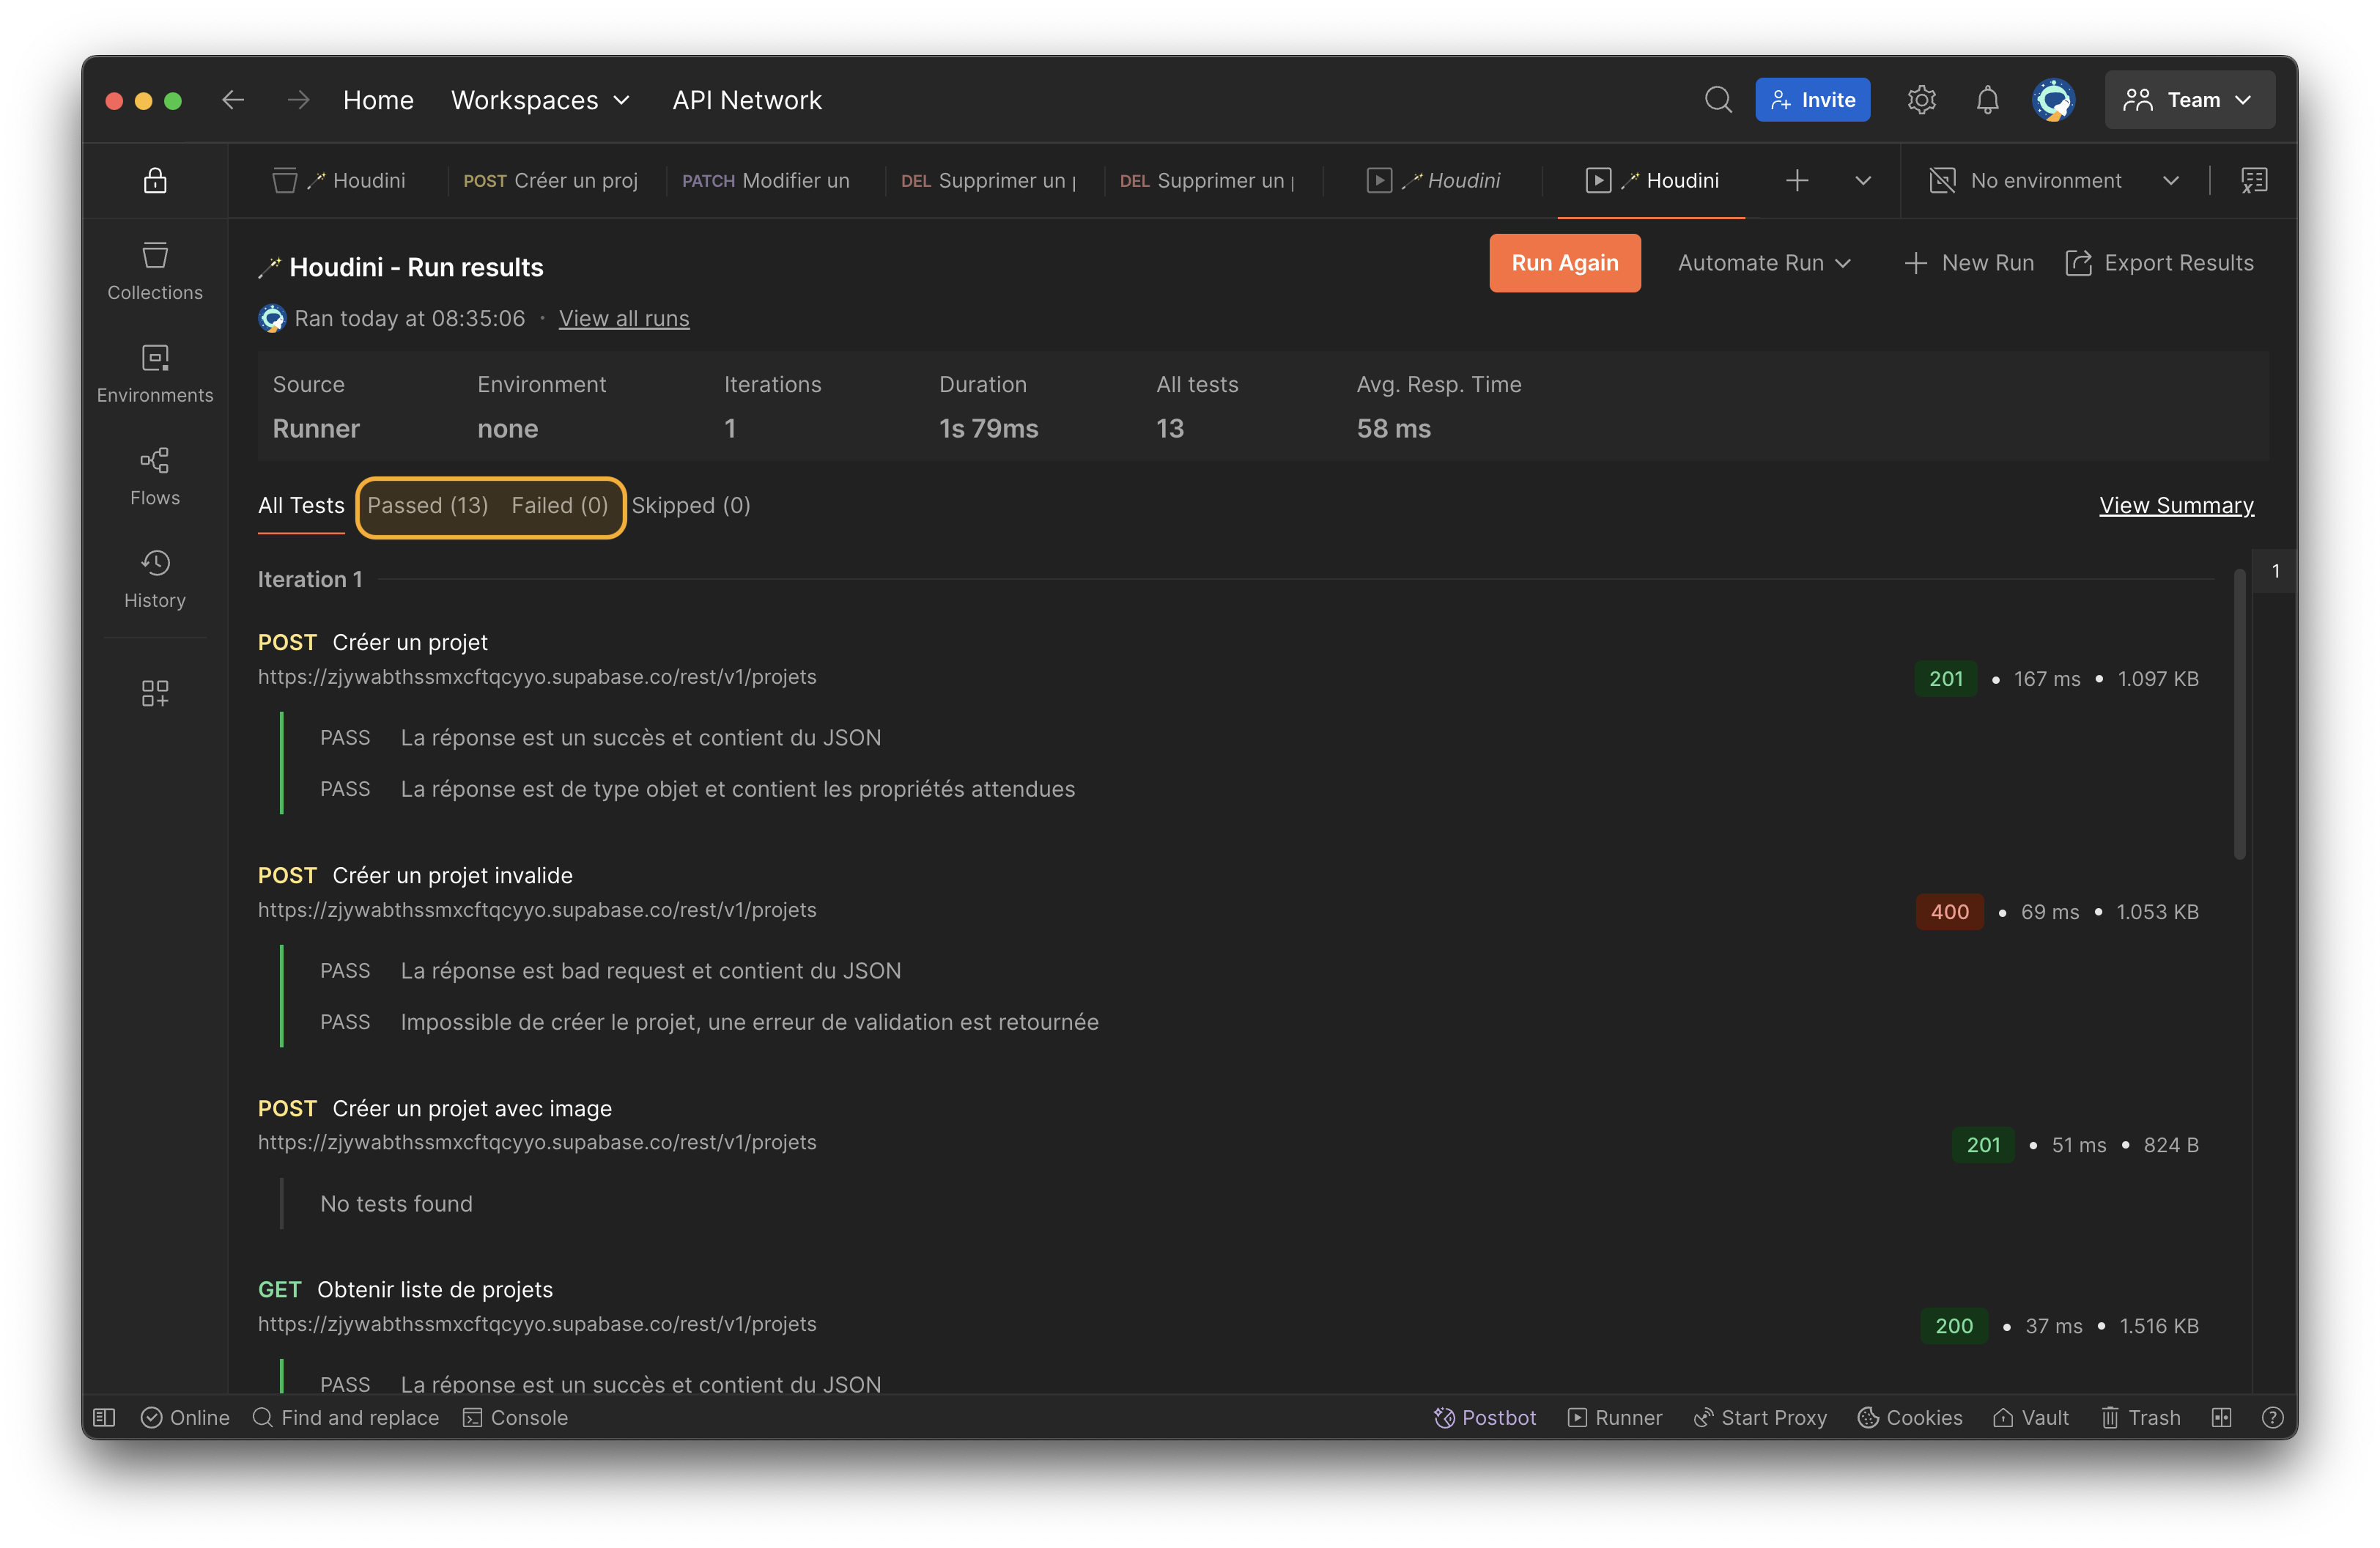
Task: Open Flows in the sidebar
Action: pyautogui.click(x=155, y=477)
